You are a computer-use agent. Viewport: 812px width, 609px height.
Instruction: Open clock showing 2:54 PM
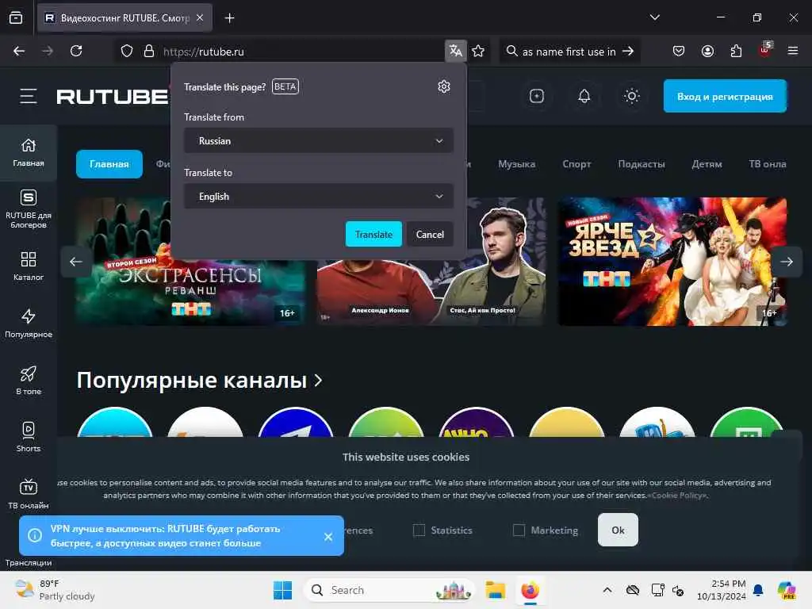pyautogui.click(x=722, y=590)
